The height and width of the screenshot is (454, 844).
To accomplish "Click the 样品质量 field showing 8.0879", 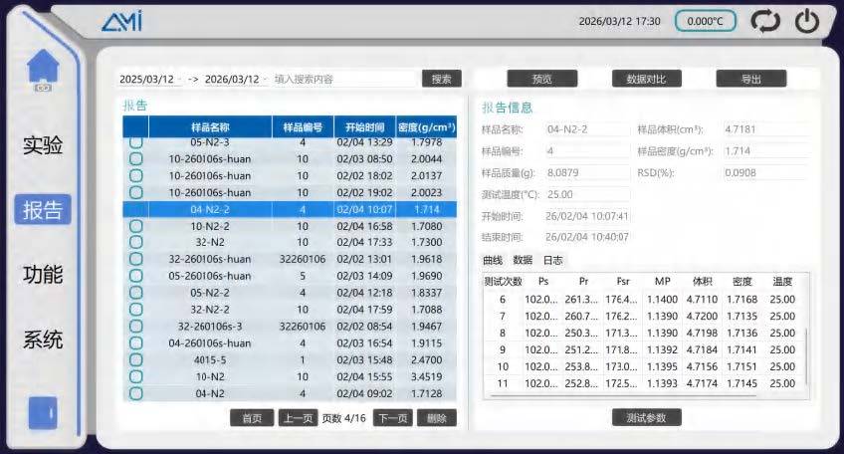I will coord(586,173).
